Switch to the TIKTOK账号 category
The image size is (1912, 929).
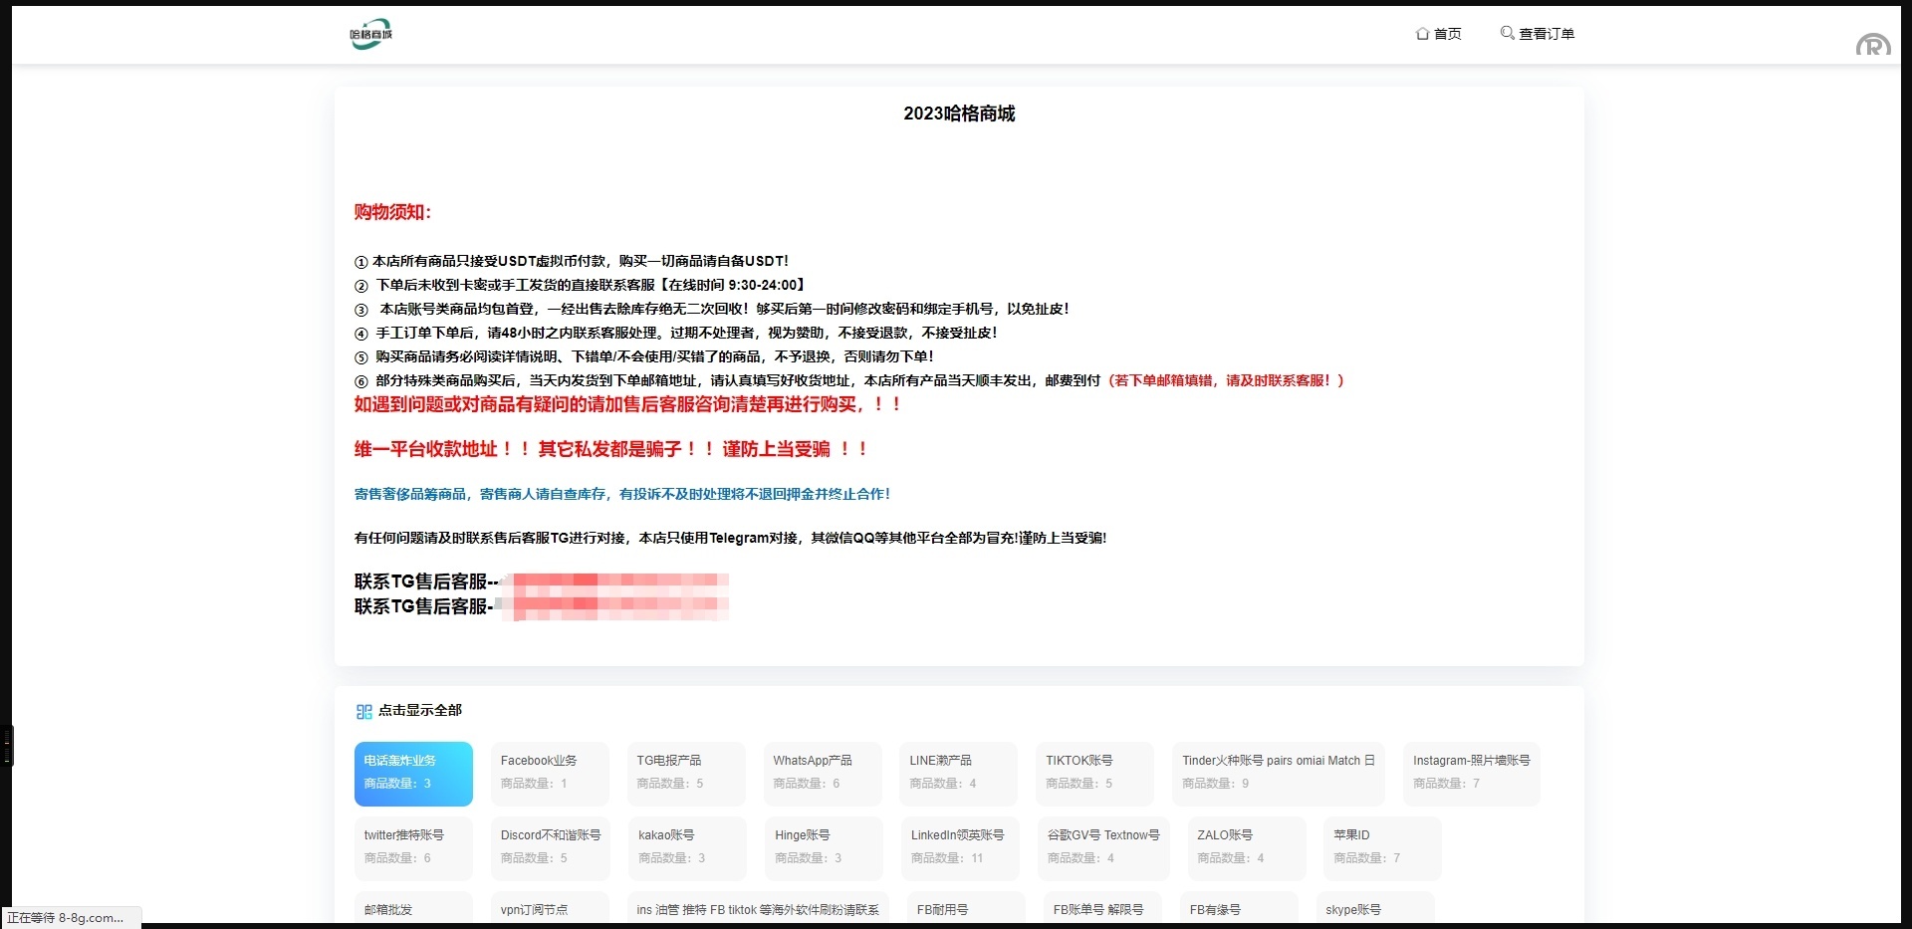tap(1093, 773)
